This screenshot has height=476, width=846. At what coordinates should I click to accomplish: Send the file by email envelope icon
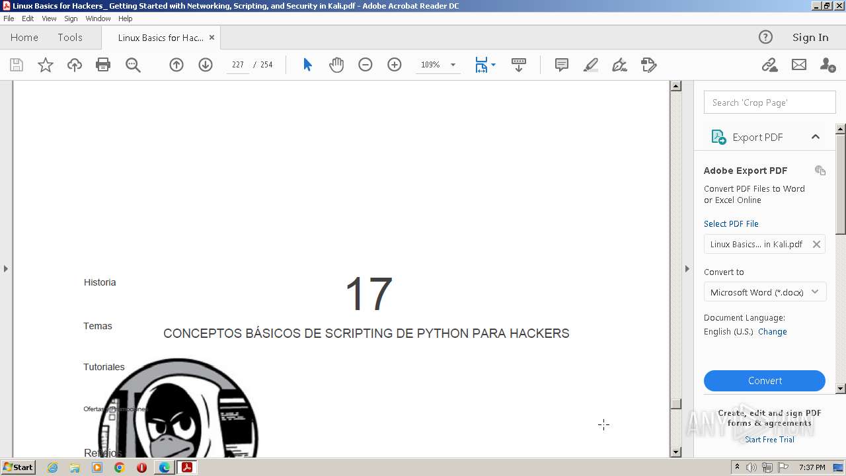799,65
